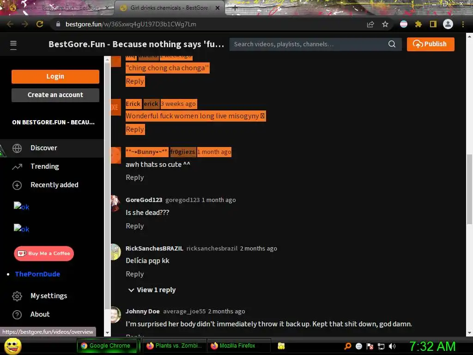Click the address bar URL
The width and height of the screenshot is (473, 355).
point(131,24)
